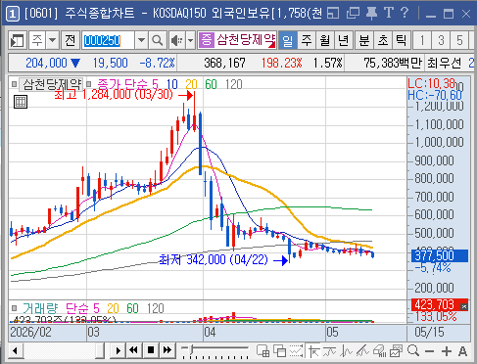
Task: Switch to the 초 second chart tab
Action: pyautogui.click(x=383, y=41)
